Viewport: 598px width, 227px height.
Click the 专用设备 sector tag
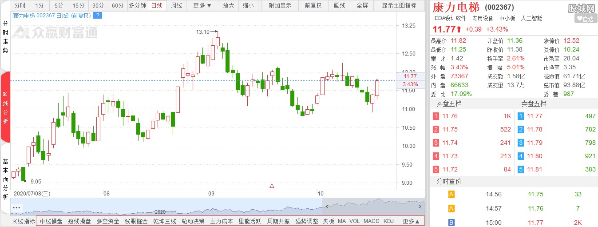(483, 19)
